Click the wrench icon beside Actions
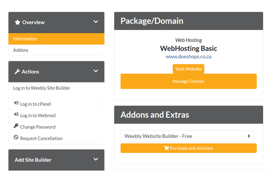This screenshot has width=268, height=173. pyautogui.click(x=17, y=71)
